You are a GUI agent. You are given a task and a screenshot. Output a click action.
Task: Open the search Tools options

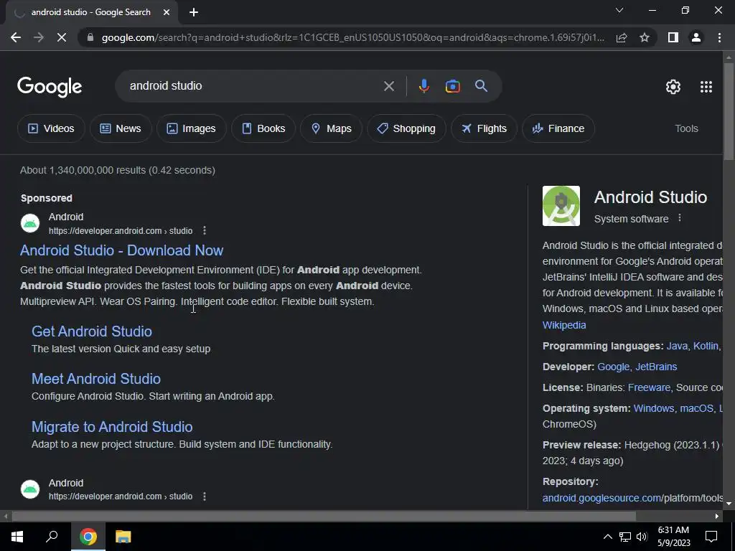(686, 128)
